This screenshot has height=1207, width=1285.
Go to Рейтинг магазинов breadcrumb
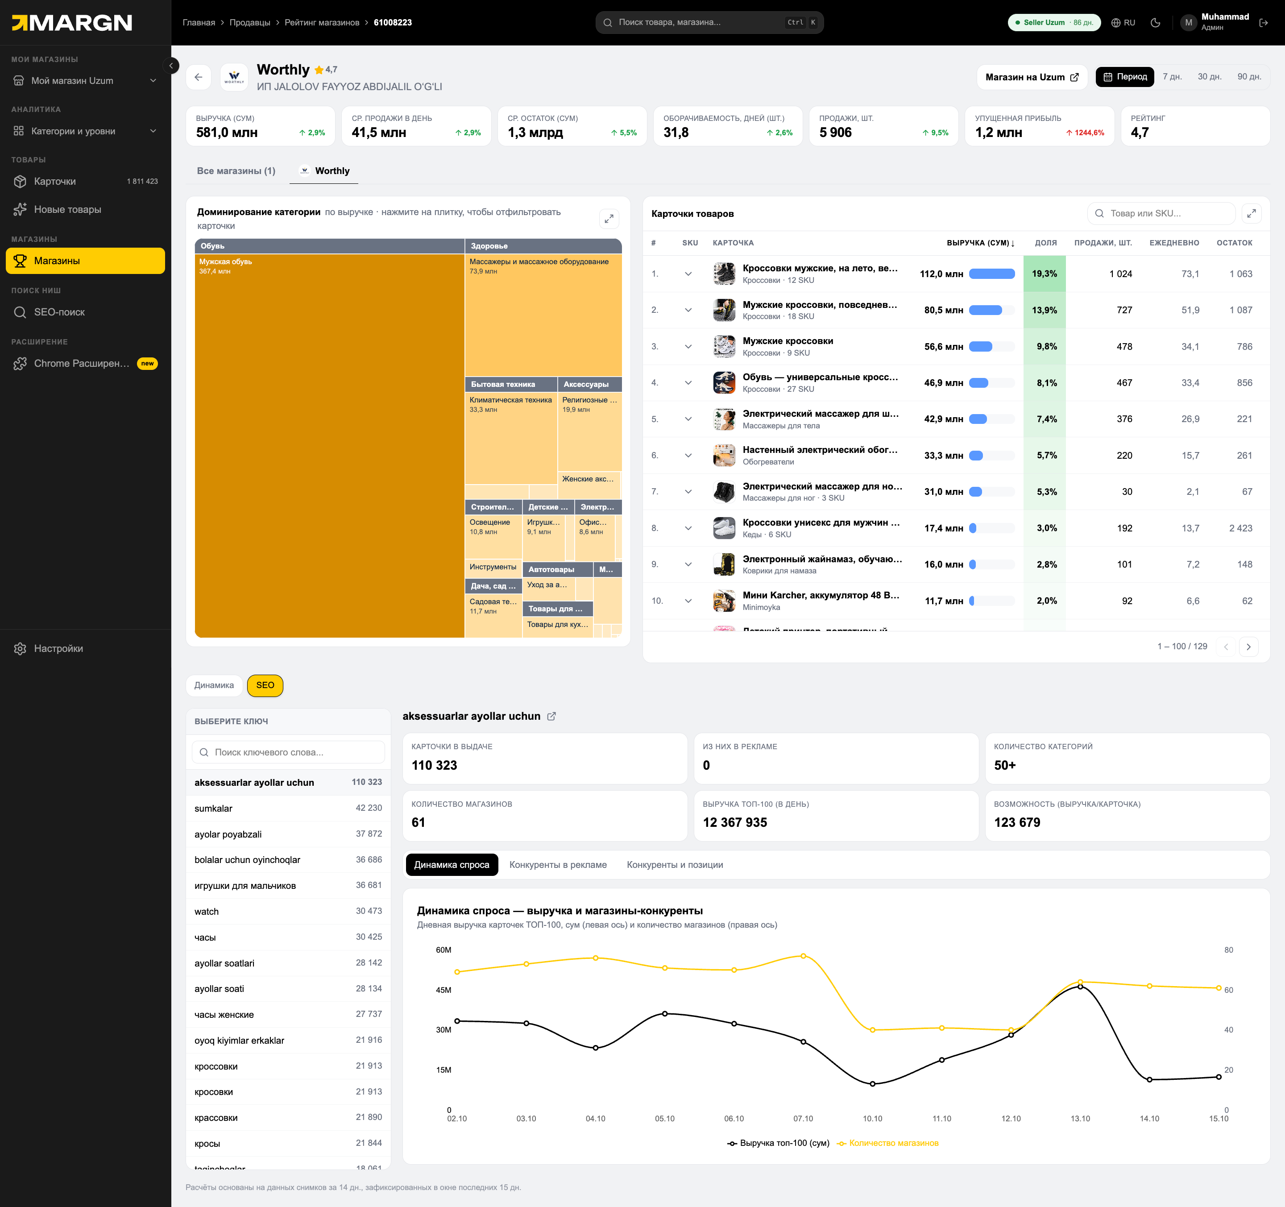(x=322, y=23)
